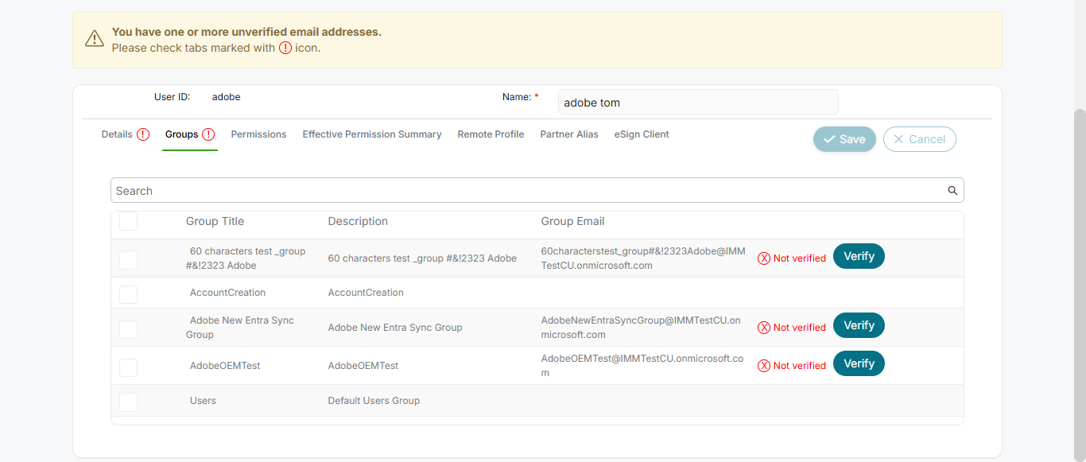The height and width of the screenshot is (462, 1086).
Task: Check the AccountCreation group checkbox
Action: tap(128, 294)
